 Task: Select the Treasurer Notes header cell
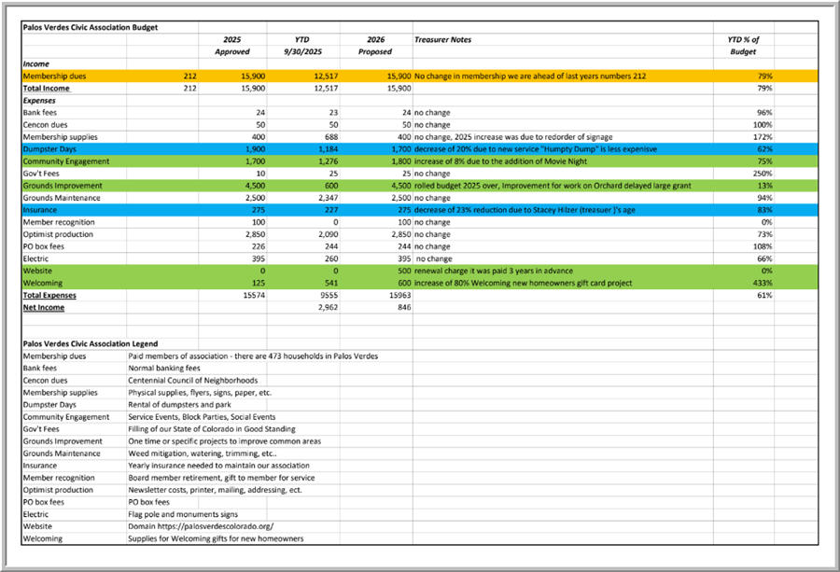[443, 40]
